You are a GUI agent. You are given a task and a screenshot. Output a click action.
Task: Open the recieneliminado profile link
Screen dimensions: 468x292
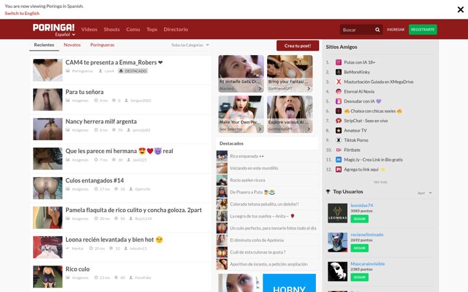(367, 234)
